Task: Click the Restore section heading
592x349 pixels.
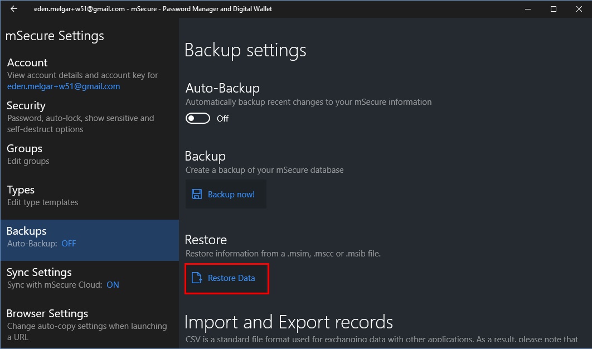Action: (x=206, y=240)
